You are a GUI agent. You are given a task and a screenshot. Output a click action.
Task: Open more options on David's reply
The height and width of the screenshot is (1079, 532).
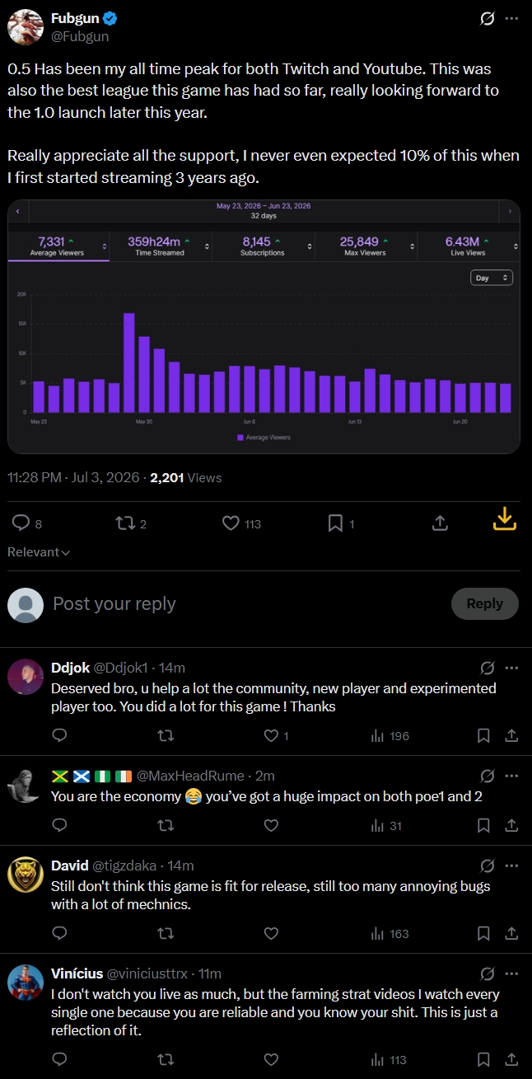511,866
